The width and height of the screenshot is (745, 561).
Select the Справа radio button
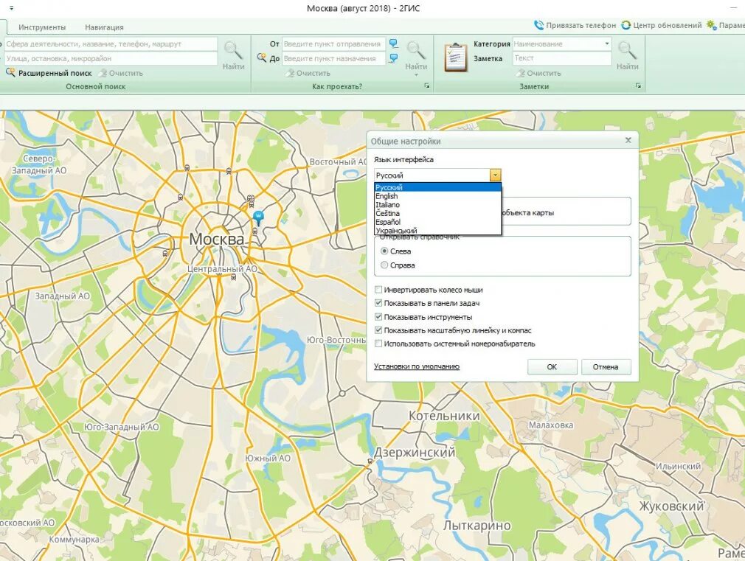point(384,265)
